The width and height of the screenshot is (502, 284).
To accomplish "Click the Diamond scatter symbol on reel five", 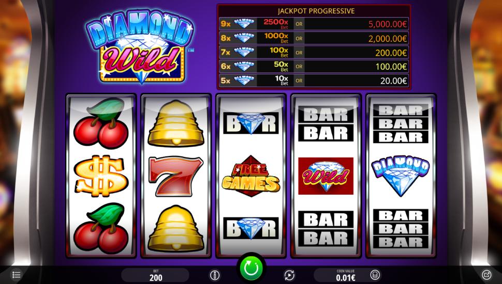I will point(401,176).
